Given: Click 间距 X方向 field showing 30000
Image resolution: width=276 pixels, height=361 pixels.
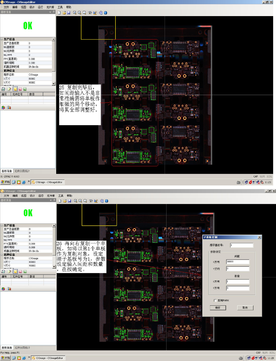Looking at the screenshot, I should coord(238,262).
